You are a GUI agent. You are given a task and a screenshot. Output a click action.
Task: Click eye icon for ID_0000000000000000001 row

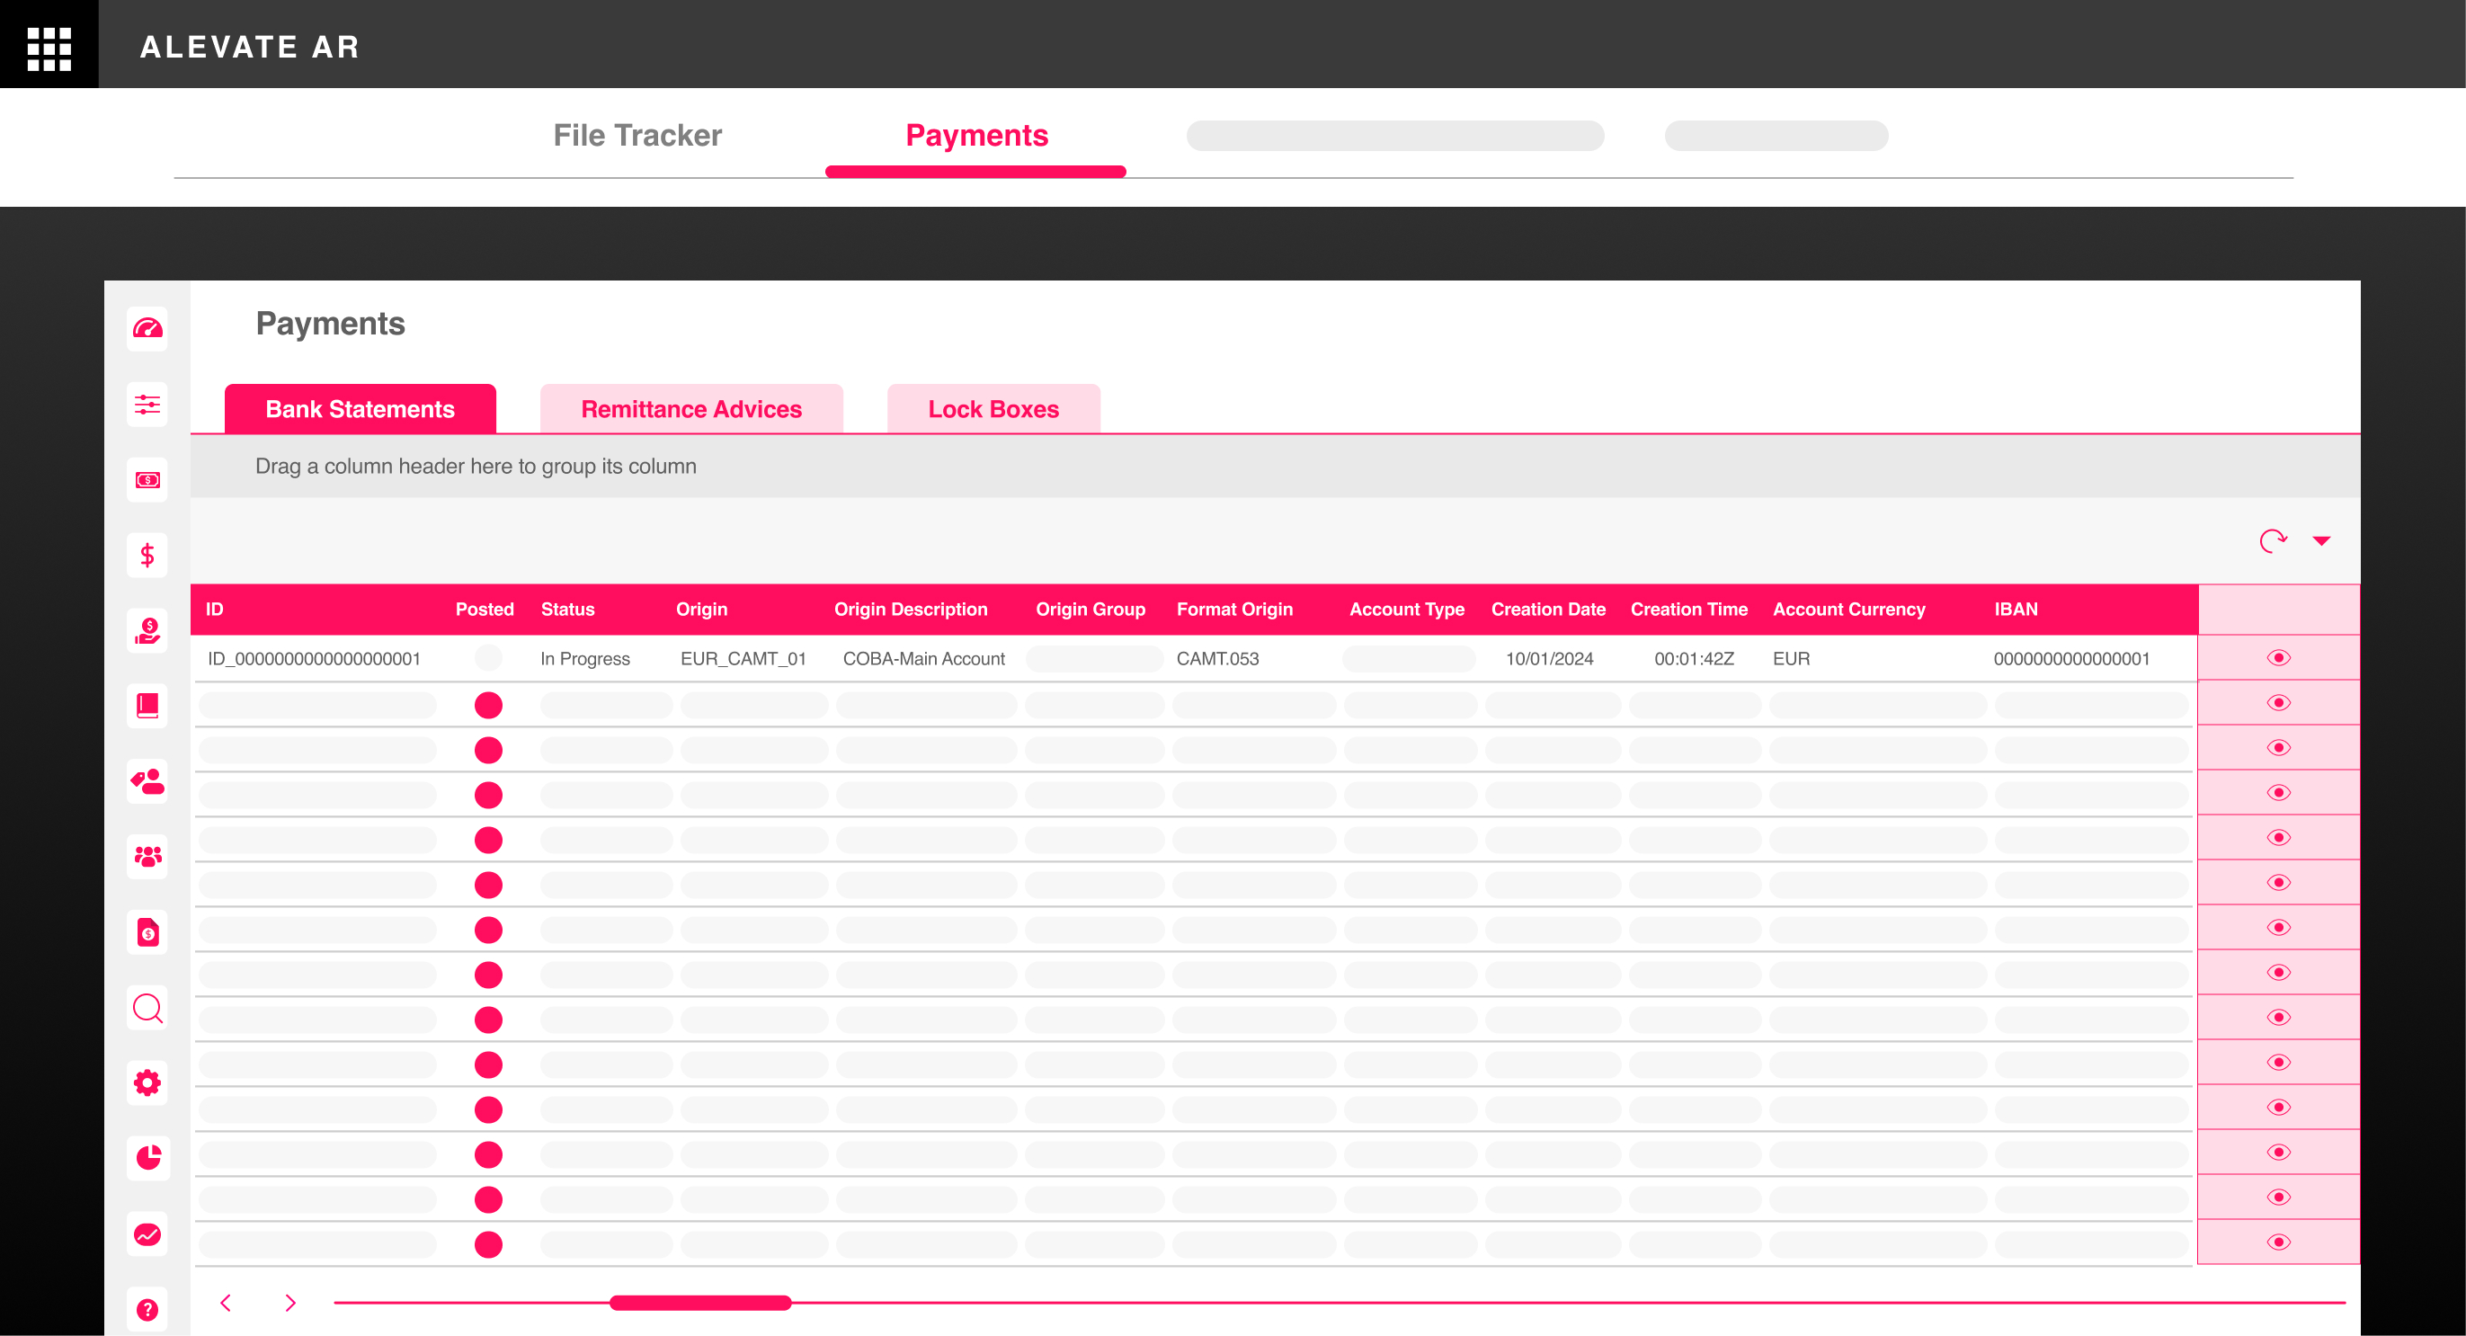click(2278, 657)
